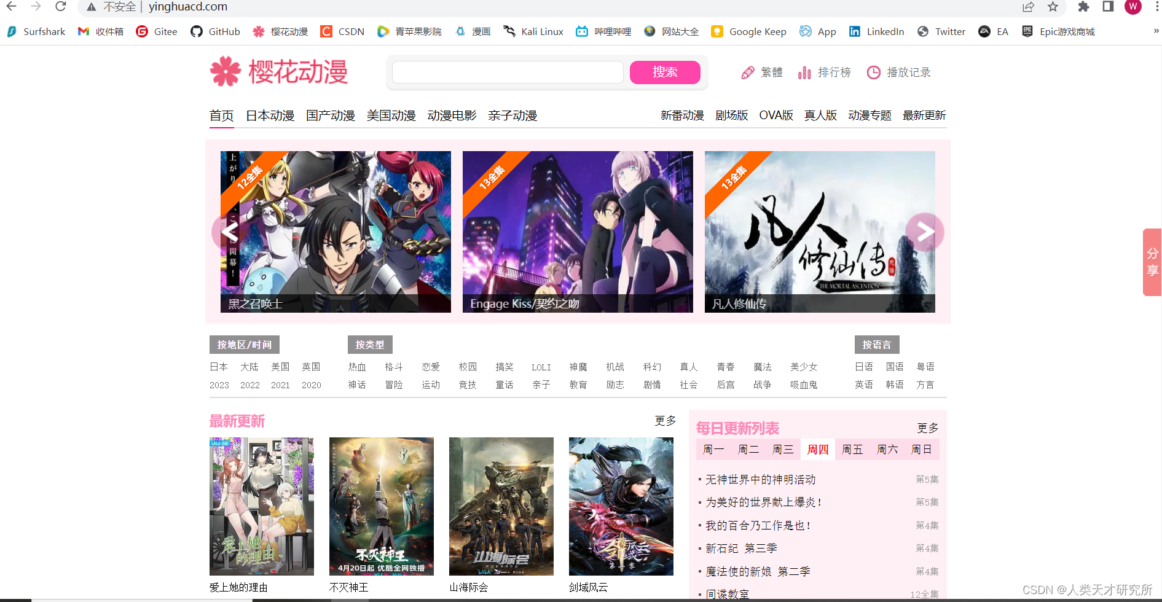
Task: Open the 山海际会 poster
Action: pyautogui.click(x=501, y=506)
